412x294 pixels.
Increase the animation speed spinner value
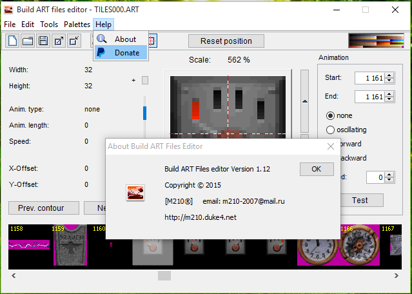(x=389, y=175)
